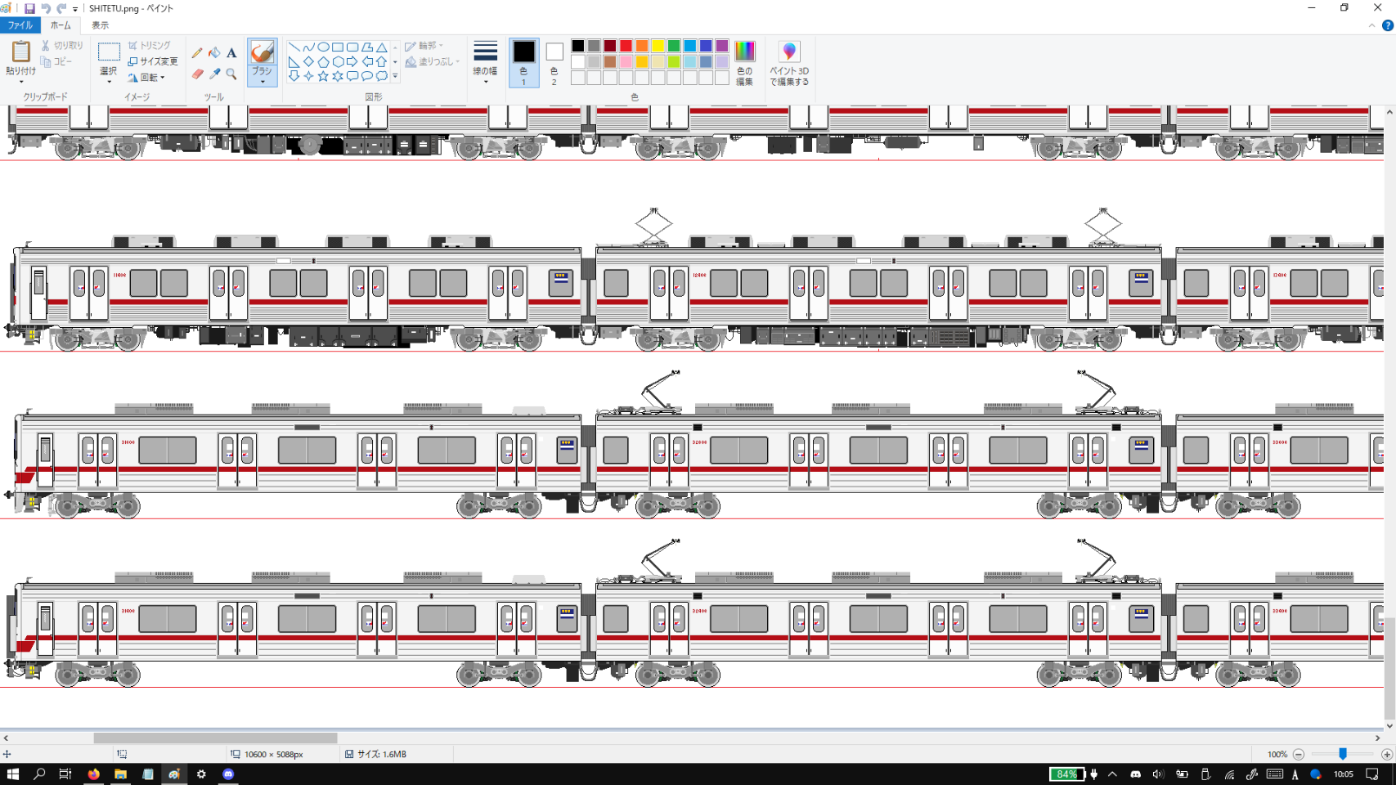Launch Firefox from the taskbar
The height and width of the screenshot is (785, 1396).
[93, 774]
